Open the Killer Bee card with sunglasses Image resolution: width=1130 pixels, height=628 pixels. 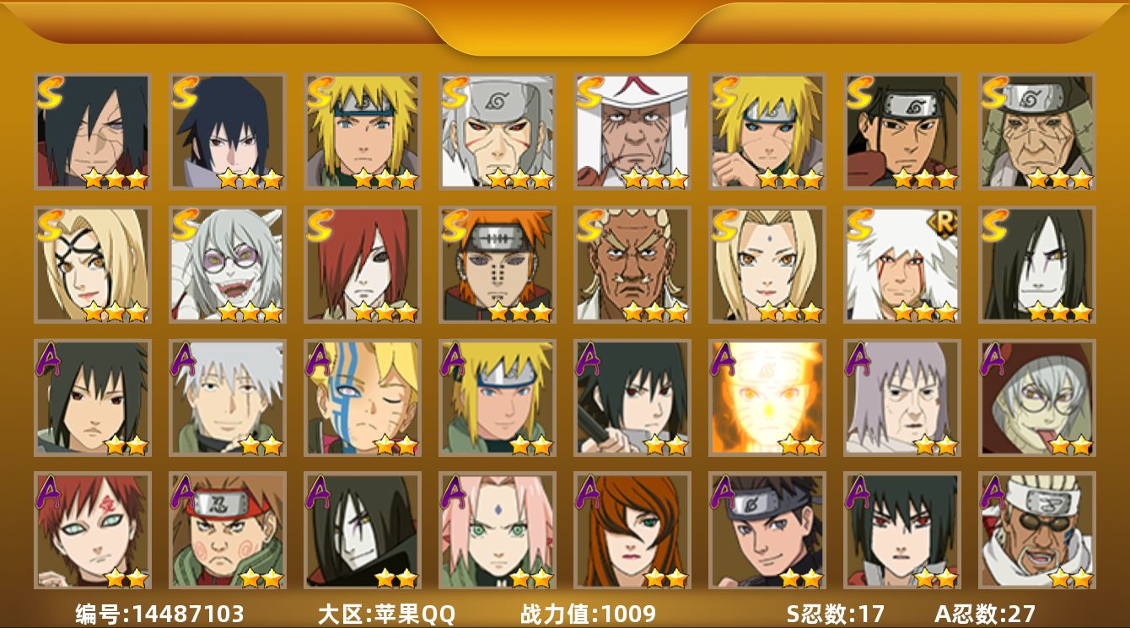[1037, 531]
